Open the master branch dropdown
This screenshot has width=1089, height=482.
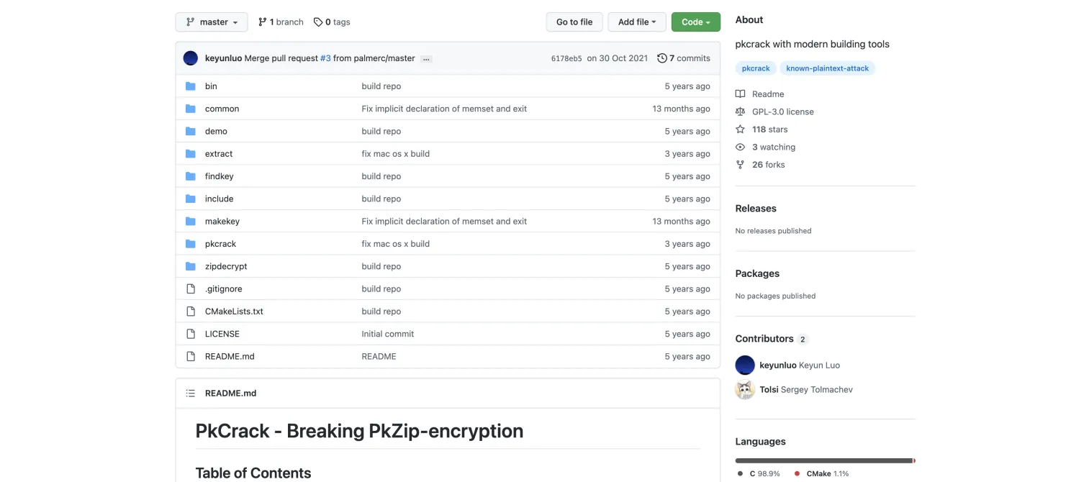point(212,22)
